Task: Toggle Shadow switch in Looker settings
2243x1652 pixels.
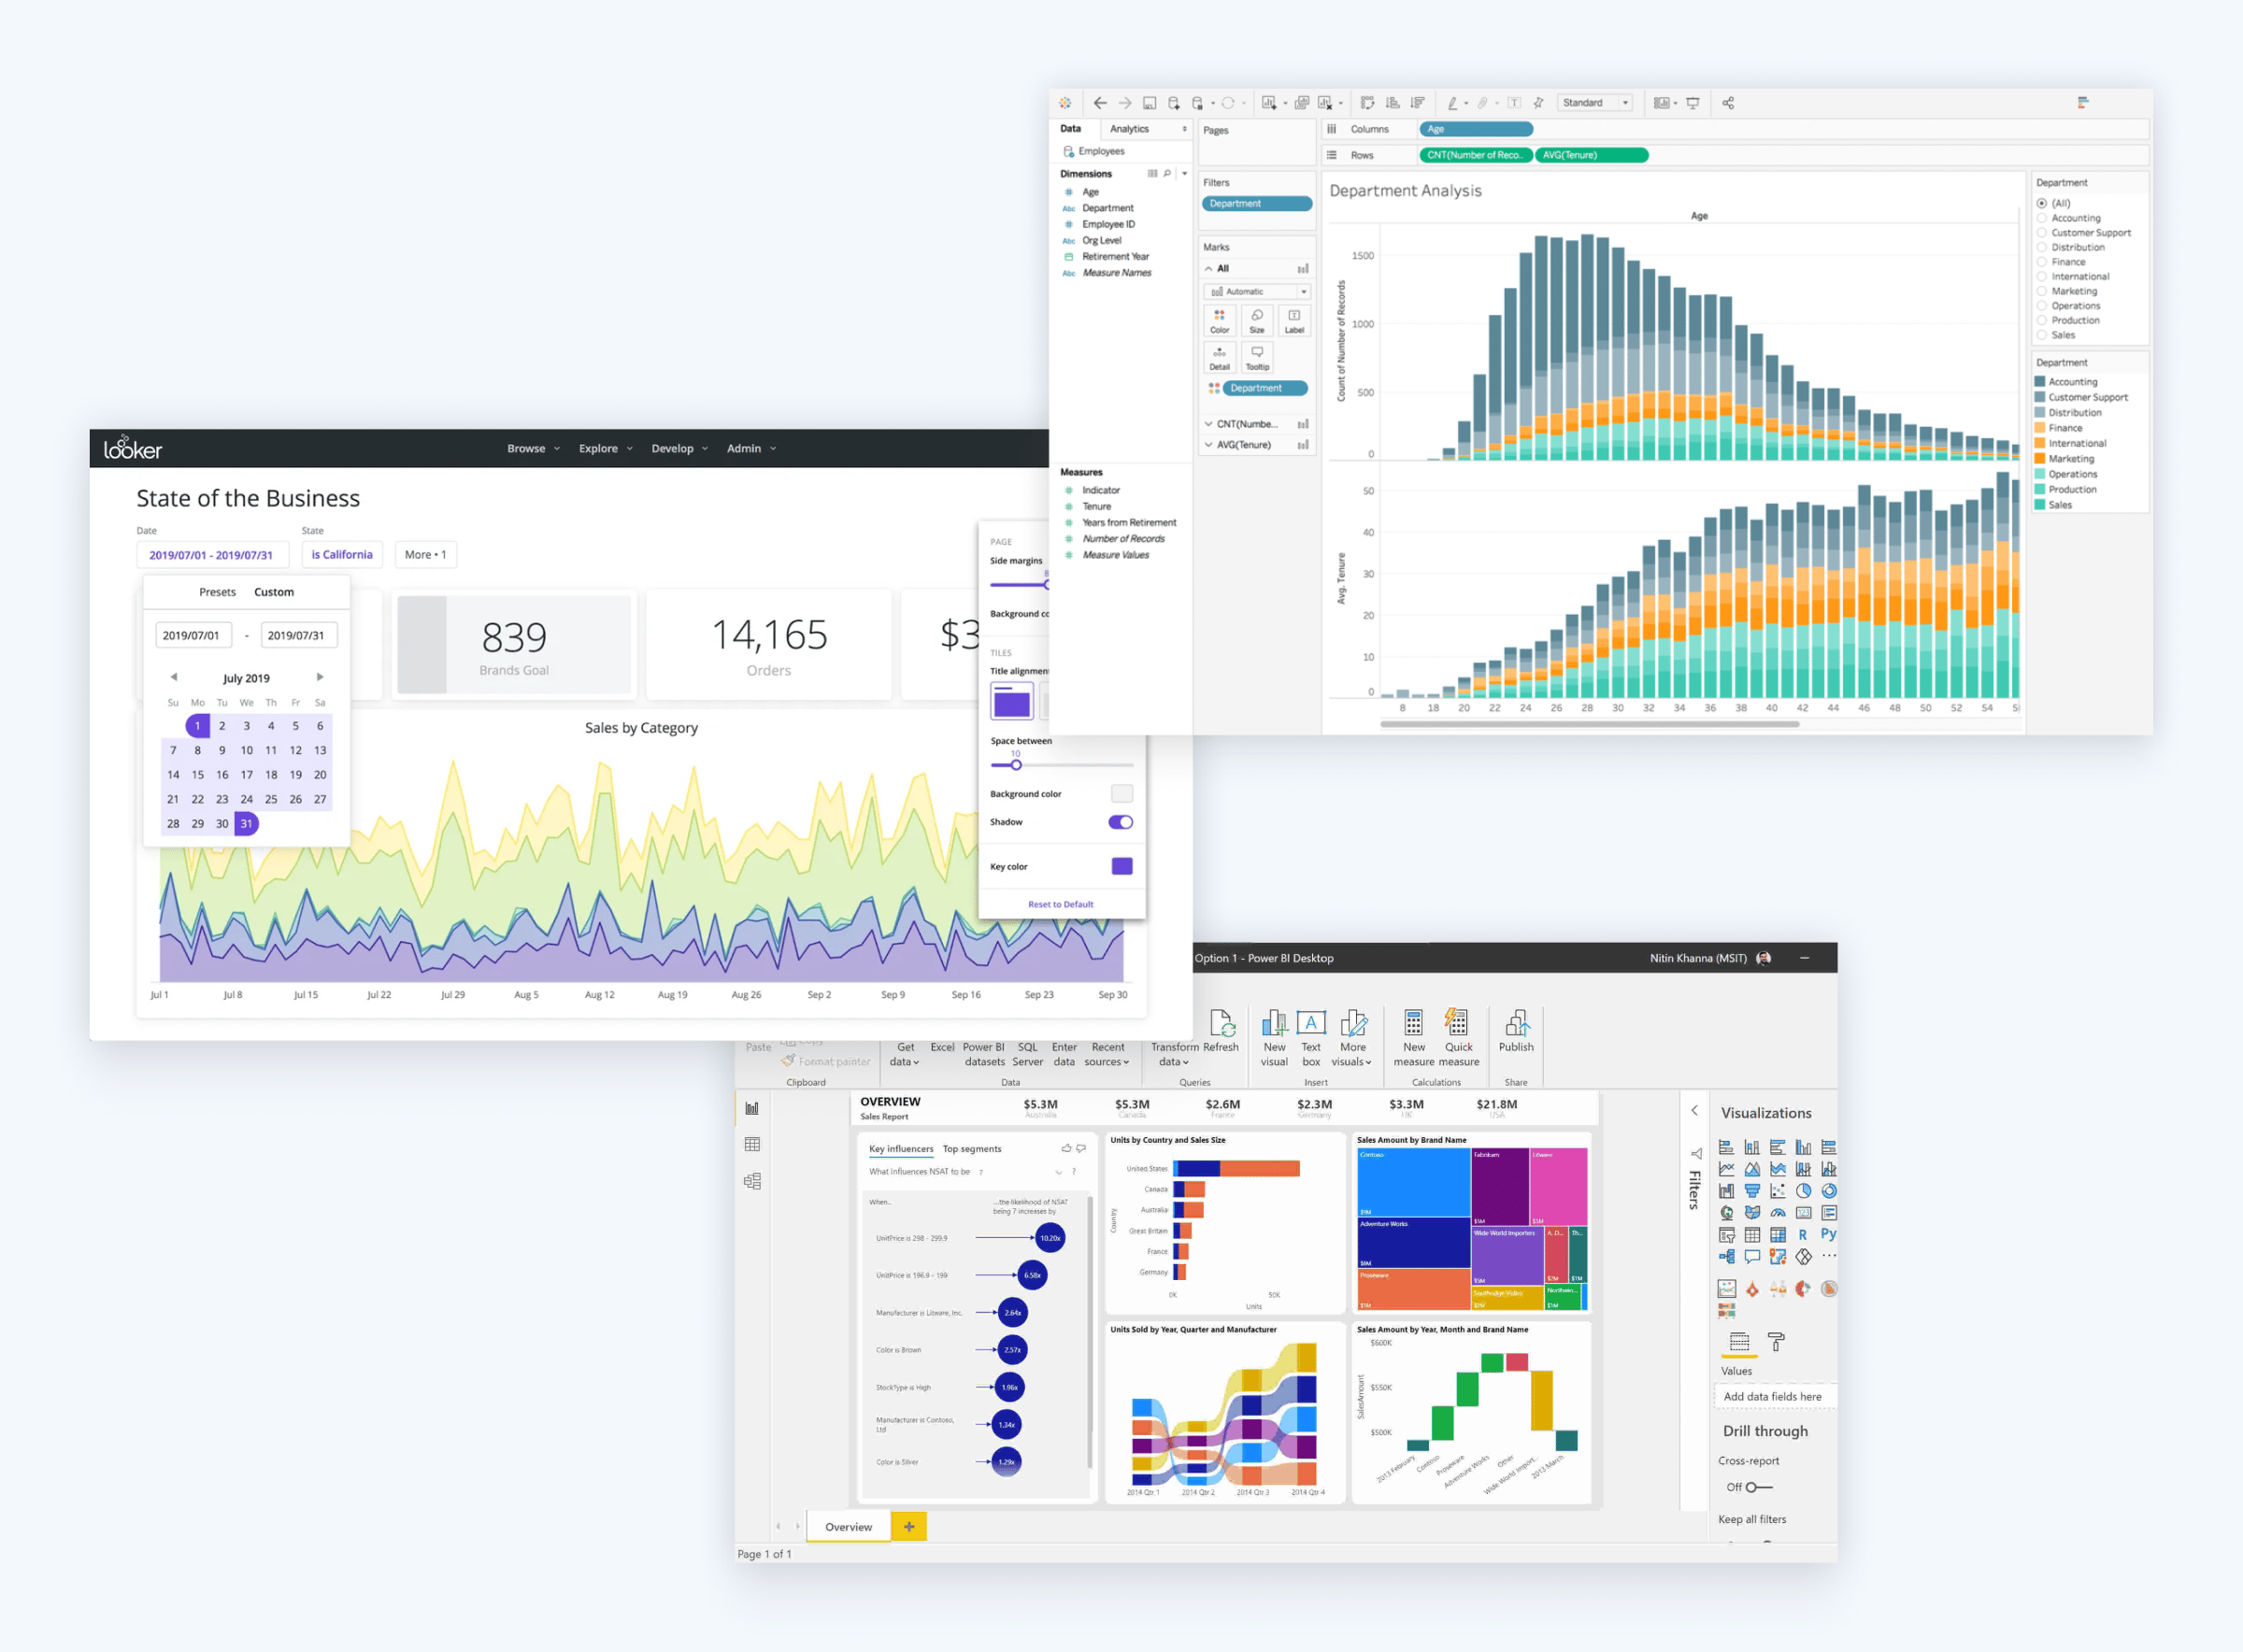Action: coord(1120,822)
